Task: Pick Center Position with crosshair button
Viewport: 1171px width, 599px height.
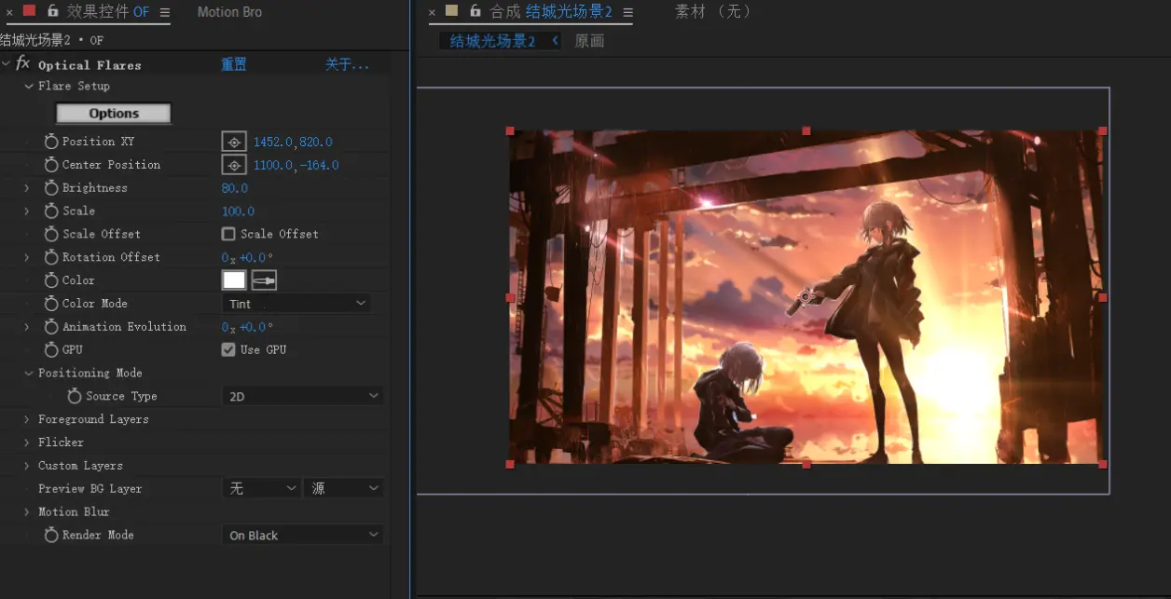Action: pos(233,165)
